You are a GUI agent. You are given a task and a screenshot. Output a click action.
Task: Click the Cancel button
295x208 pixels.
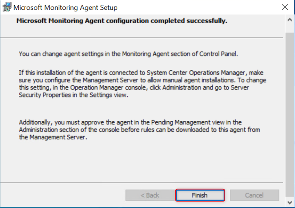pos(254,195)
